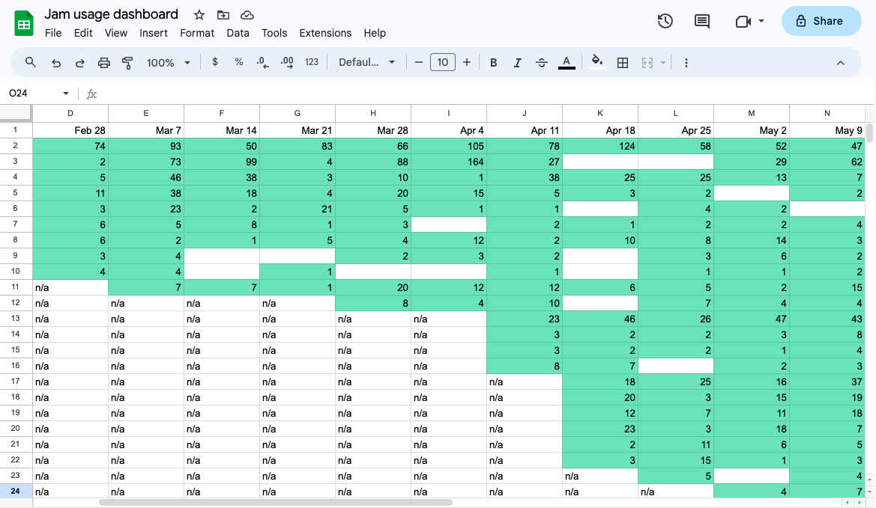Click the select-all corner box
This screenshot has width=876, height=508.
(16, 113)
